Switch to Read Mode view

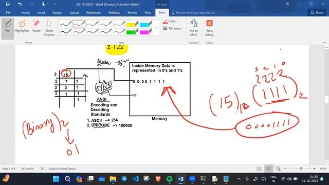point(259,169)
